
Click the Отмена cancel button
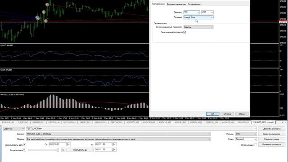coord(227,114)
